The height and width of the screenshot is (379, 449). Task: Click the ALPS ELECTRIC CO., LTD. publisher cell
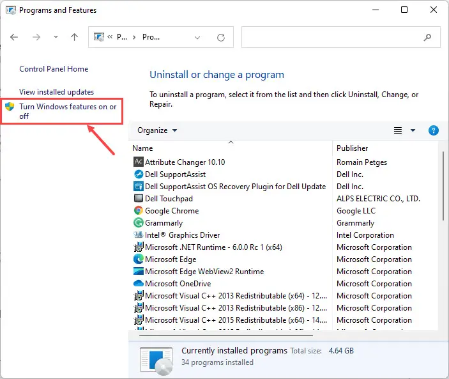click(x=378, y=199)
